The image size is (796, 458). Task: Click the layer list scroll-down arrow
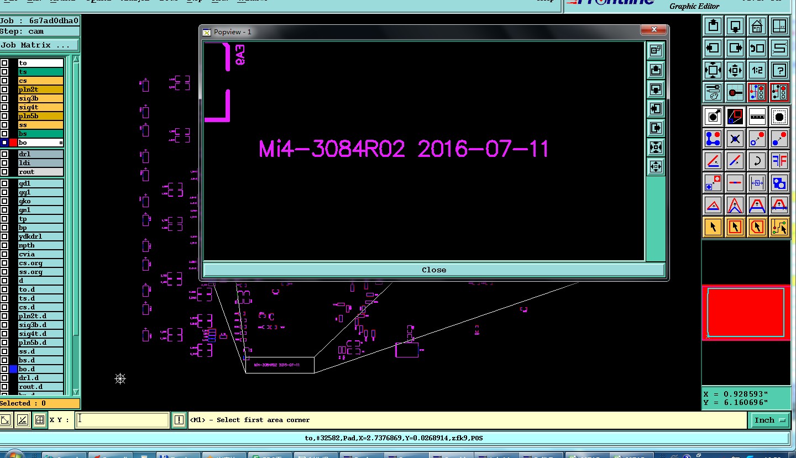point(76,392)
